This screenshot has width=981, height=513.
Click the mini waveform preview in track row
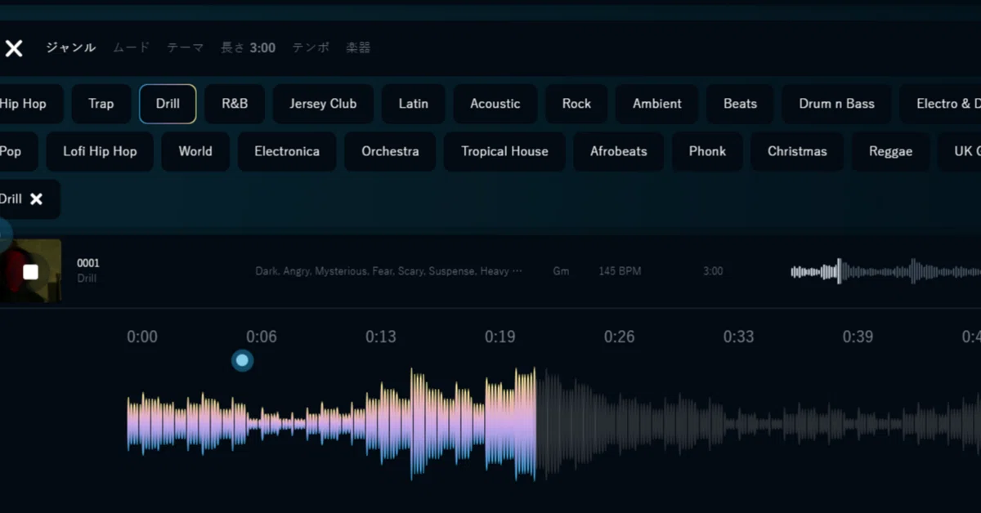click(x=885, y=271)
